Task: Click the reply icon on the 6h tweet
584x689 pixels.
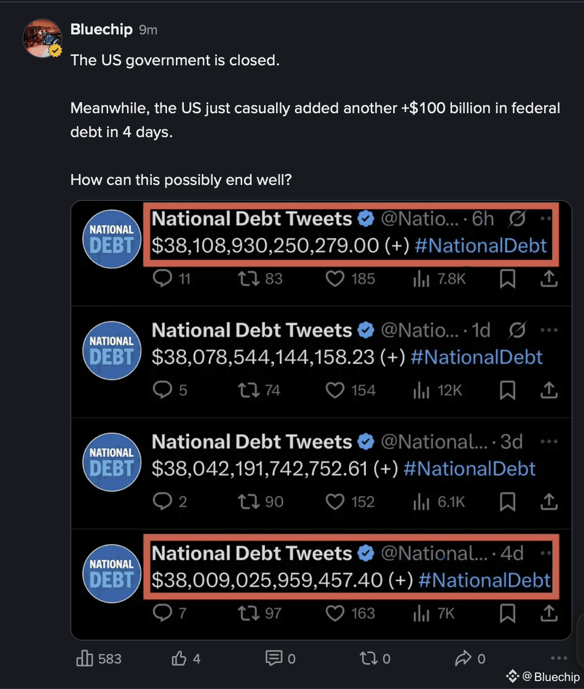Action: tap(164, 279)
